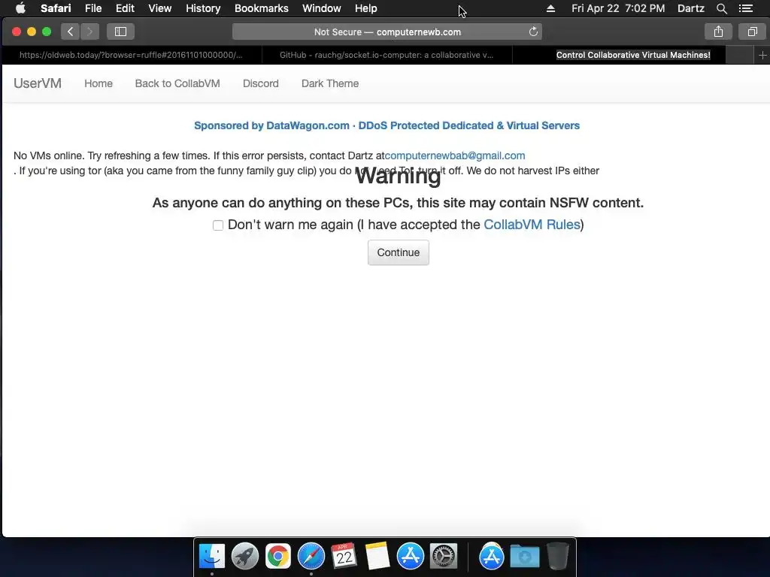The width and height of the screenshot is (770, 577).
Task: Click the computernewb.com address bar
Action: [x=387, y=32]
